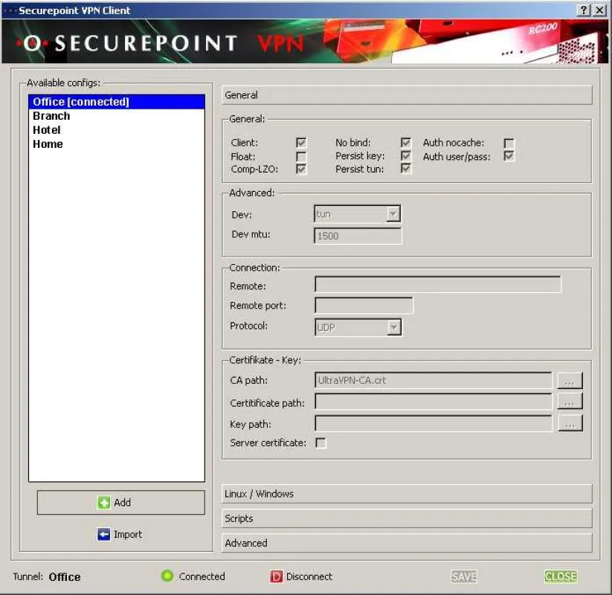Click the green CLOSE button

tap(561, 576)
